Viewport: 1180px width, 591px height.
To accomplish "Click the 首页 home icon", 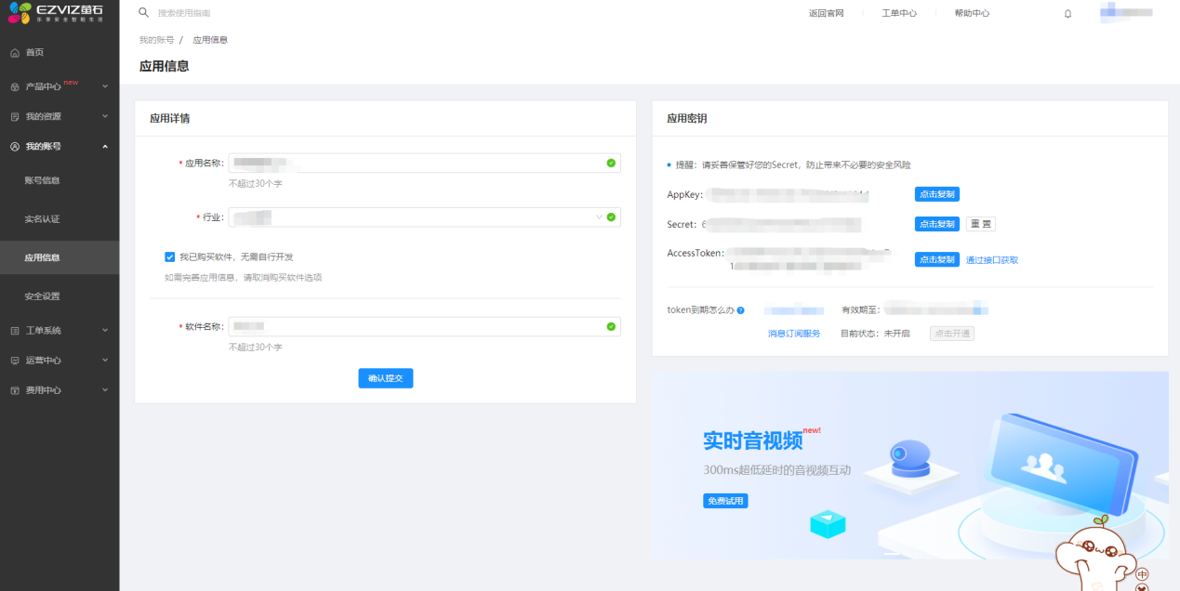I will [x=15, y=53].
